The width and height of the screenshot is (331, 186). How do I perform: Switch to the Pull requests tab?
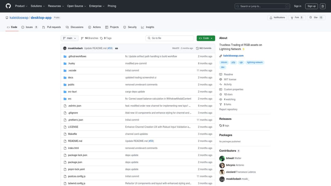coord(51,27)
